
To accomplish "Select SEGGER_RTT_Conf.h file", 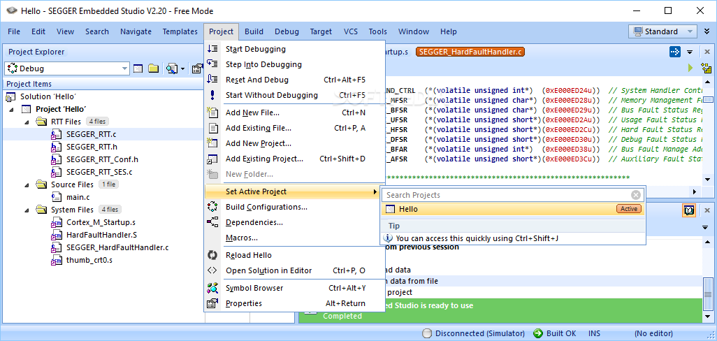I will pos(102,159).
